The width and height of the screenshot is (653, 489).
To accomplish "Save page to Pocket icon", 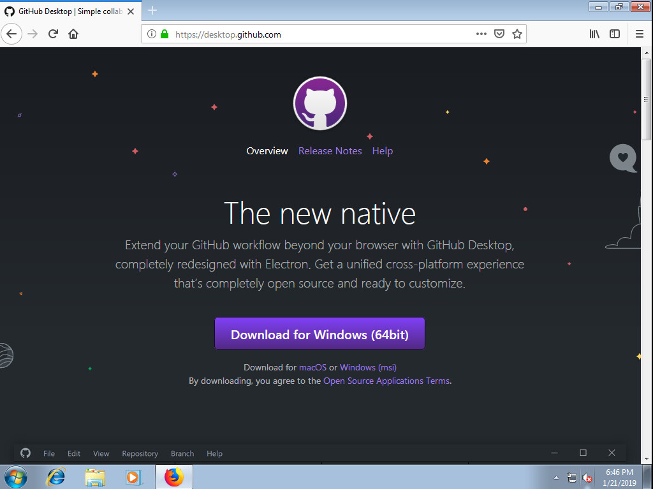I will click(499, 34).
